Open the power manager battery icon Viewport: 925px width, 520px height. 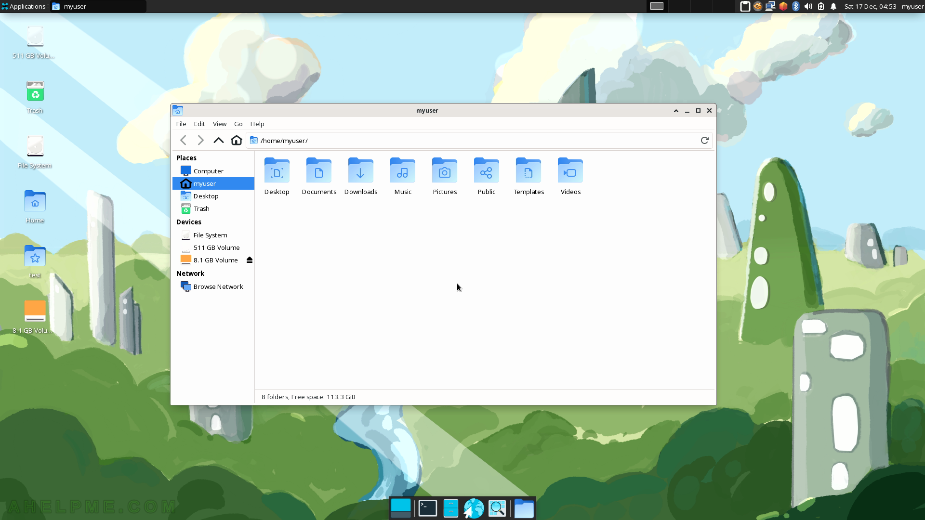point(821,6)
